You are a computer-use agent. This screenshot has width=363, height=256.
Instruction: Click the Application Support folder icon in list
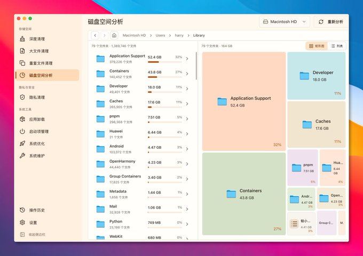click(x=100, y=59)
